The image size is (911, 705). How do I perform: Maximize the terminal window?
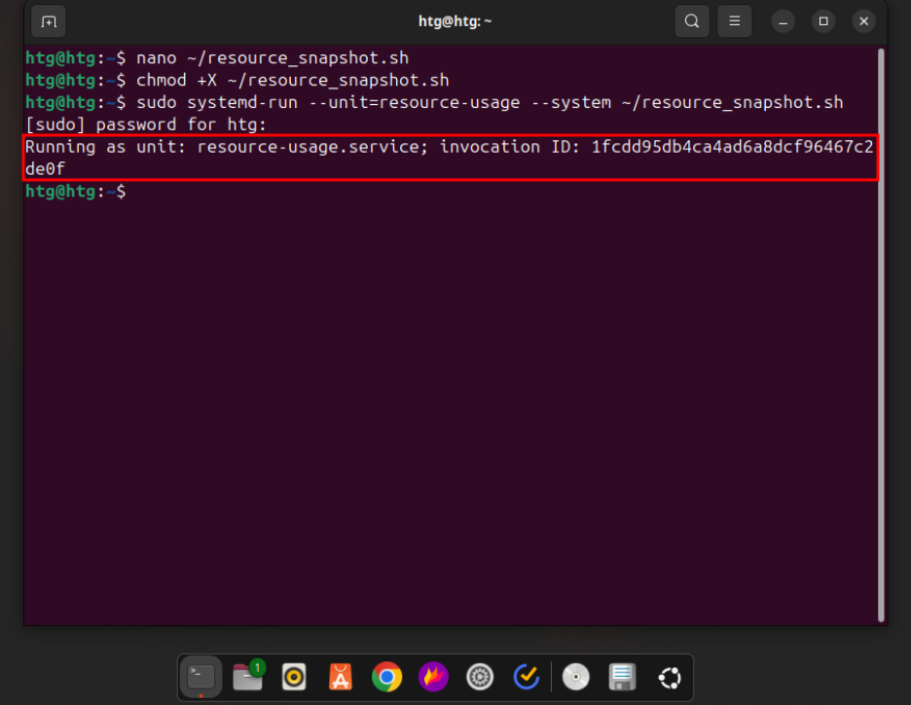(823, 21)
